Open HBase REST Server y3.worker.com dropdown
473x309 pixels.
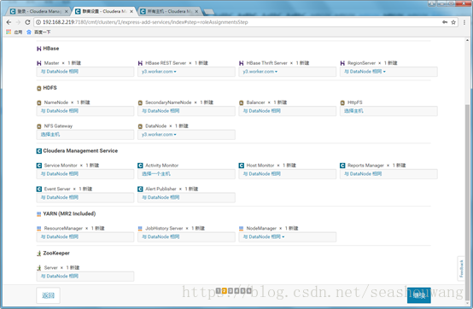[159, 72]
